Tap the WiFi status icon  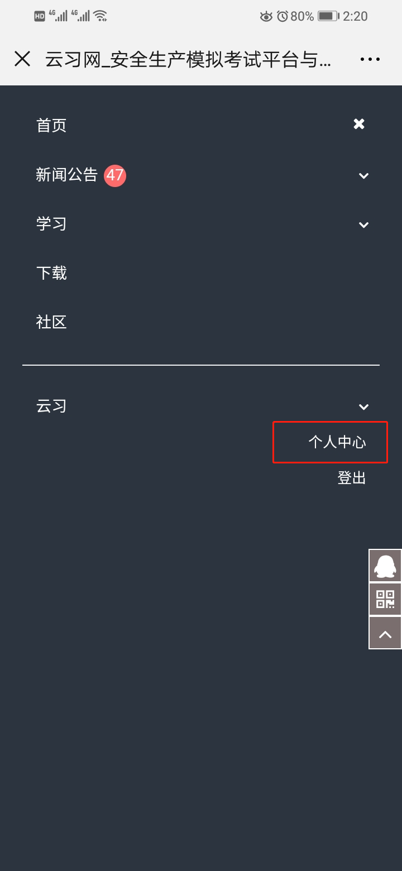pyautogui.click(x=100, y=16)
